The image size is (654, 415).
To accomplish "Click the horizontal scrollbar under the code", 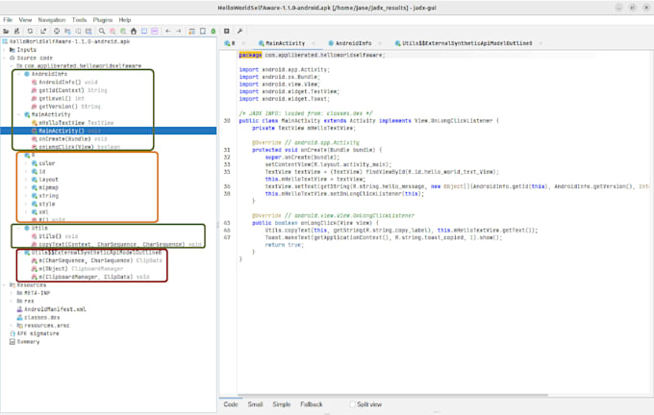I will (392, 395).
